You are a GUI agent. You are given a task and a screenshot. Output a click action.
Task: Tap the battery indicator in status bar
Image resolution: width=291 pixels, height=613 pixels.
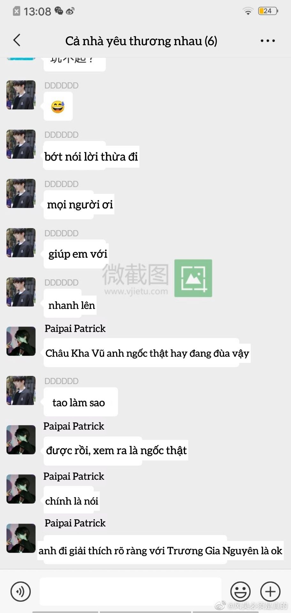[268, 11]
